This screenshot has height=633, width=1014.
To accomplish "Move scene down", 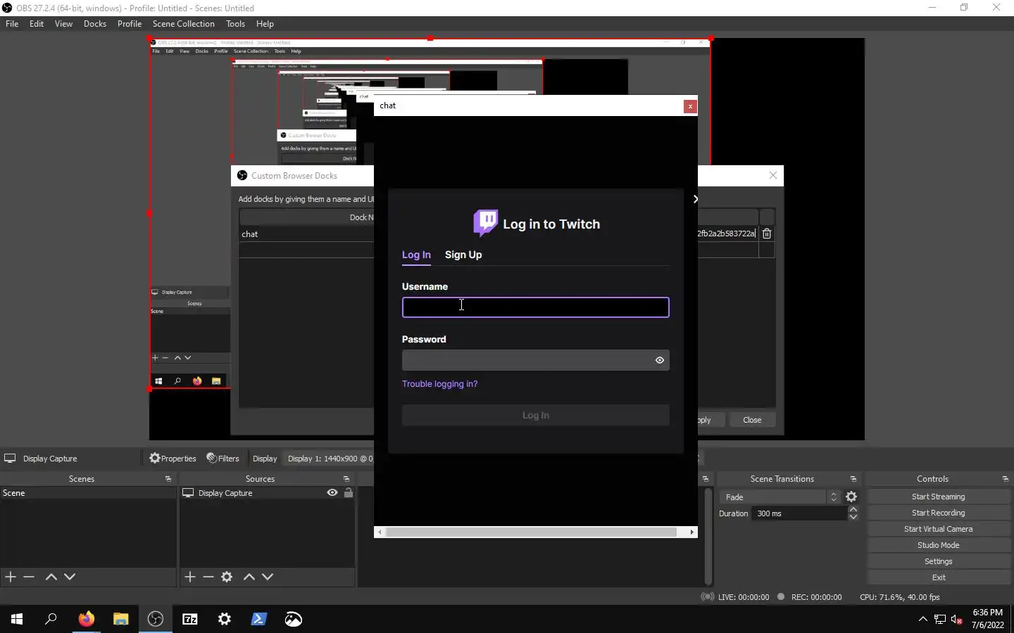I will tap(70, 577).
